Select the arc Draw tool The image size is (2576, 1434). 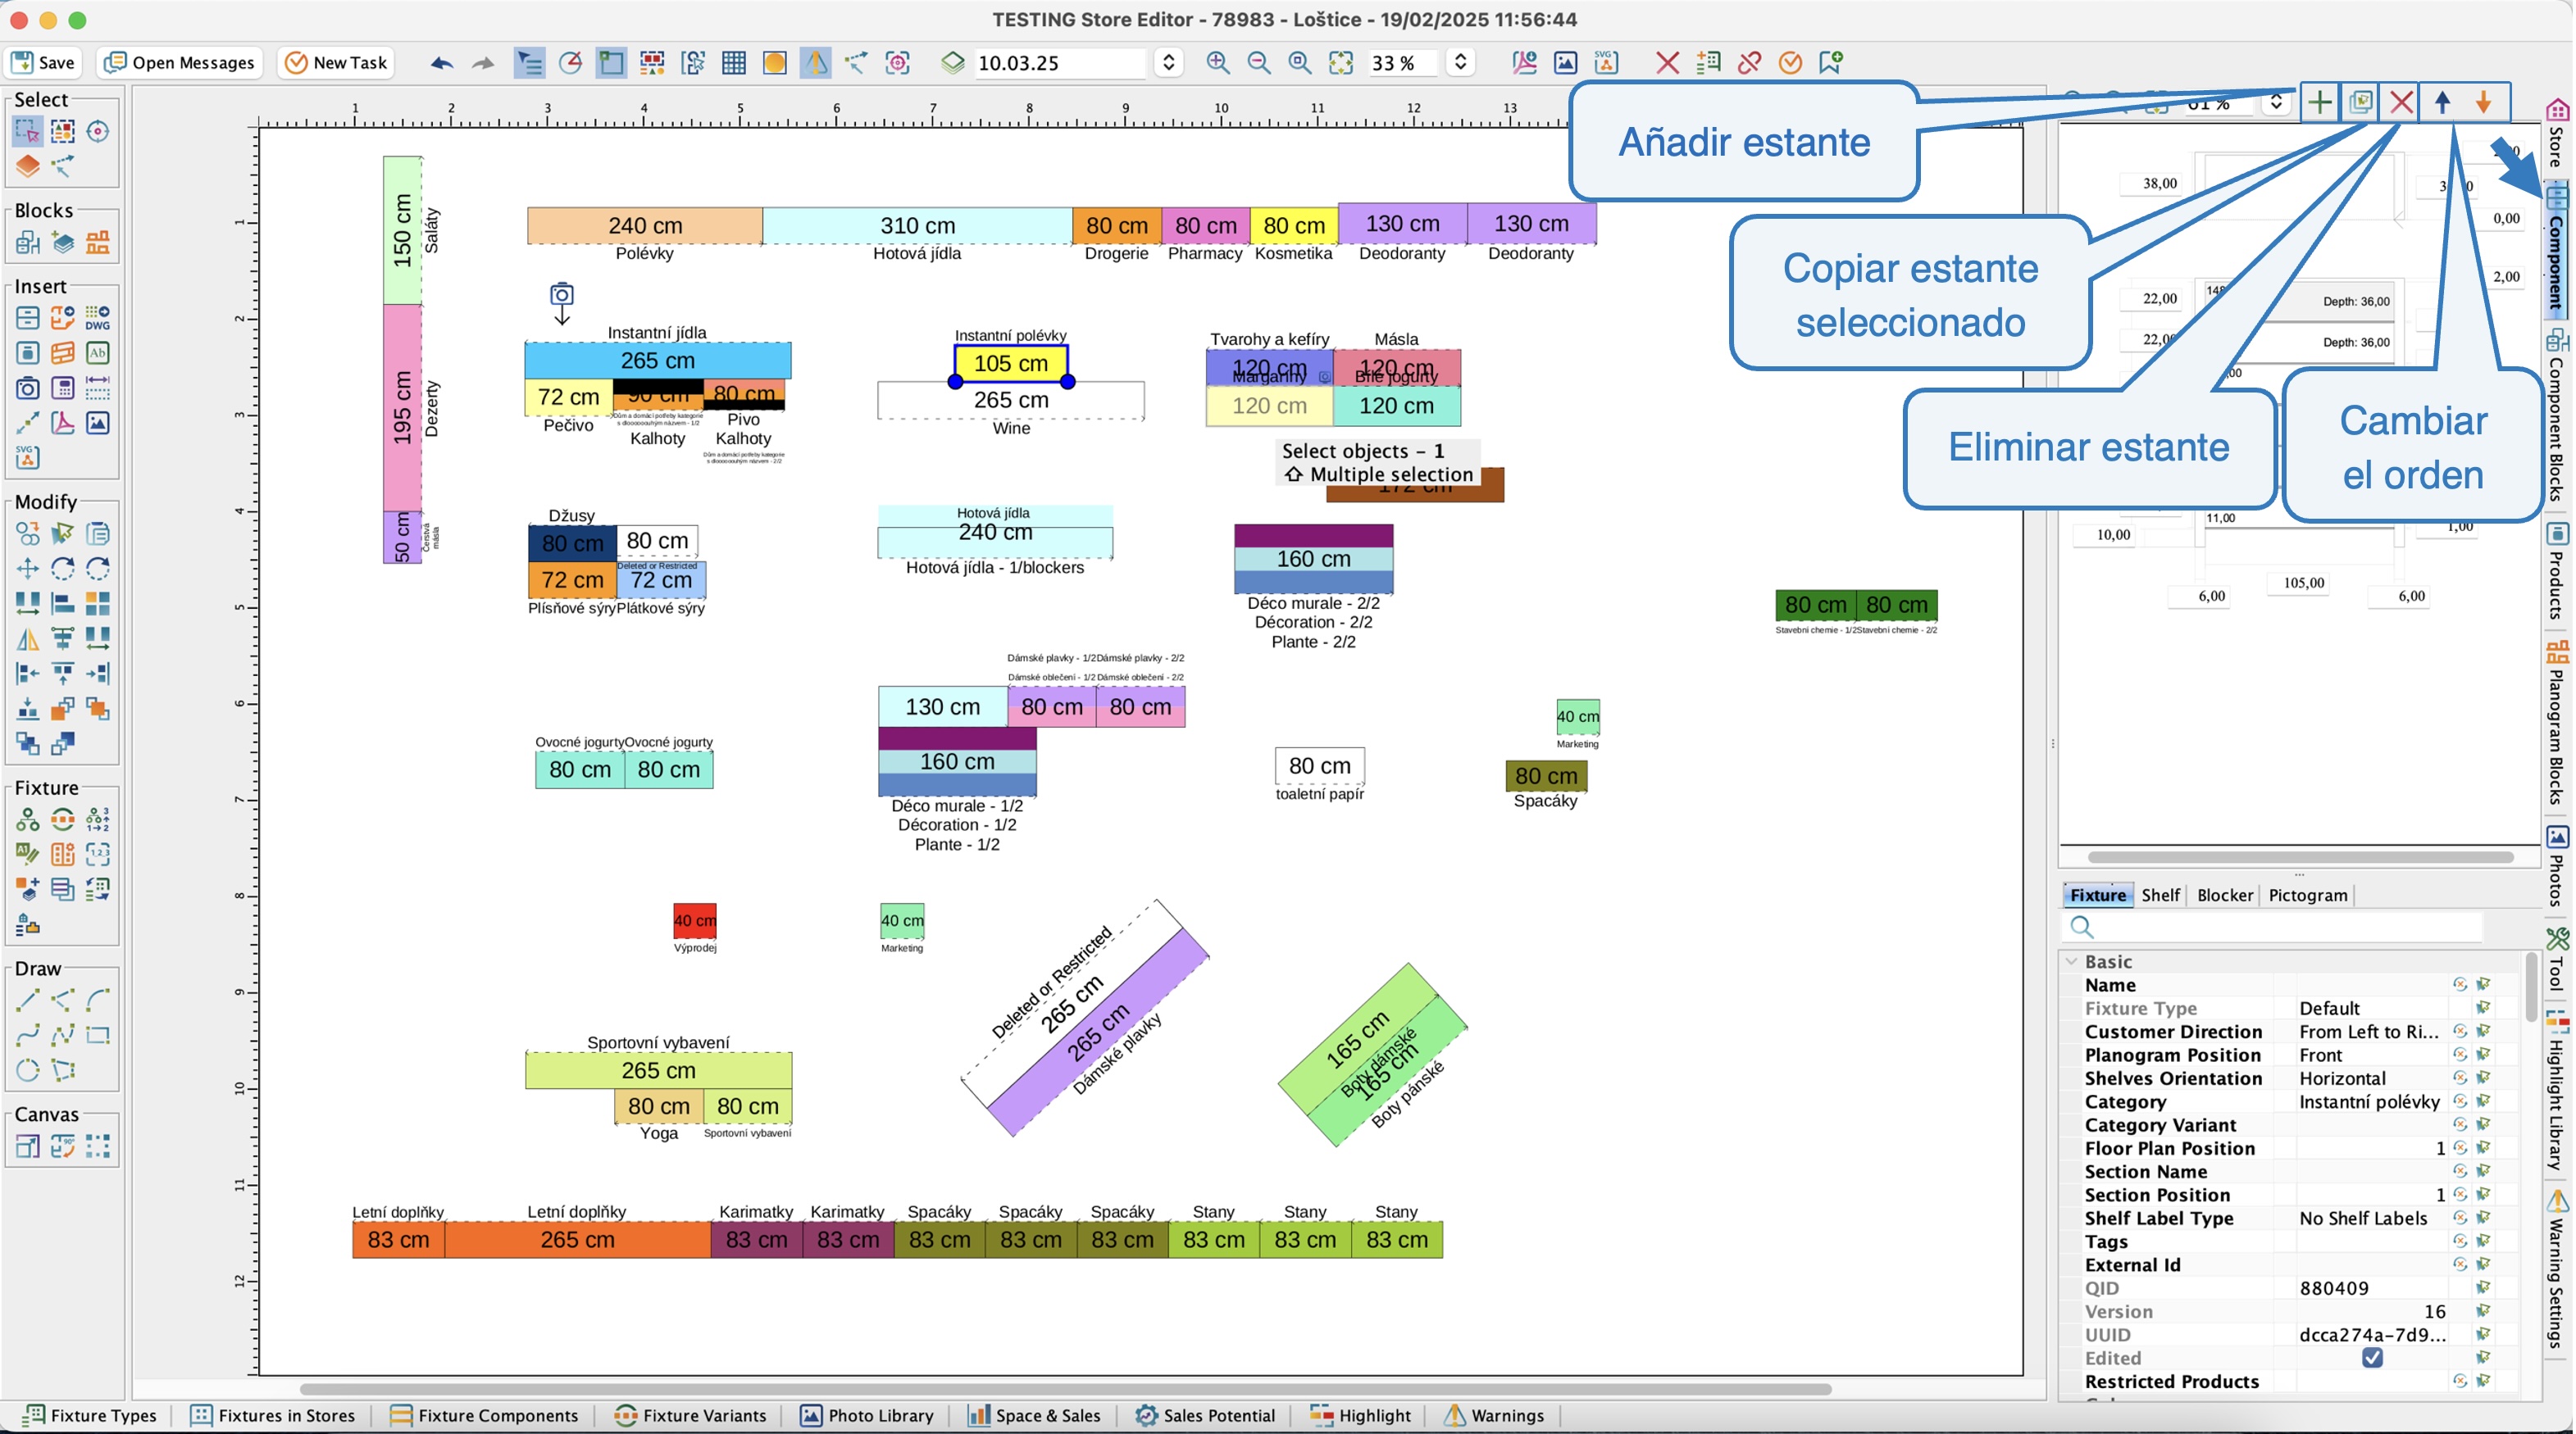tap(98, 1001)
